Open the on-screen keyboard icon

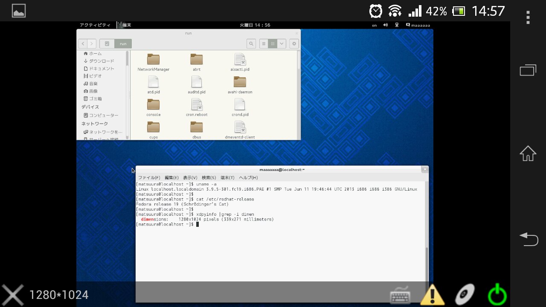(x=400, y=295)
